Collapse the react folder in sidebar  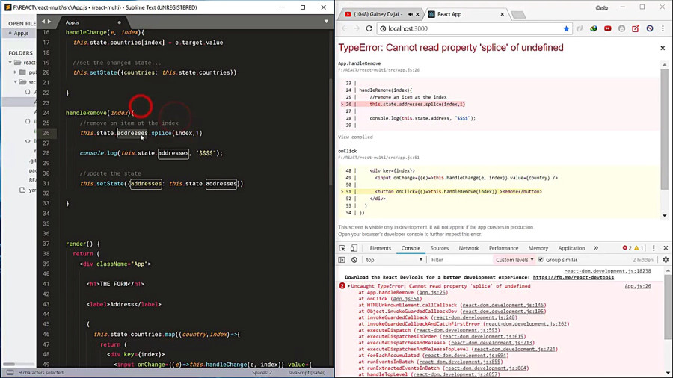pyautogui.click(x=10, y=63)
